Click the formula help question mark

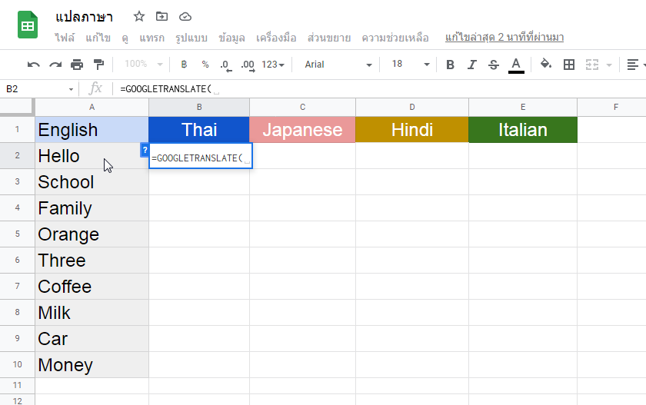[x=145, y=150]
